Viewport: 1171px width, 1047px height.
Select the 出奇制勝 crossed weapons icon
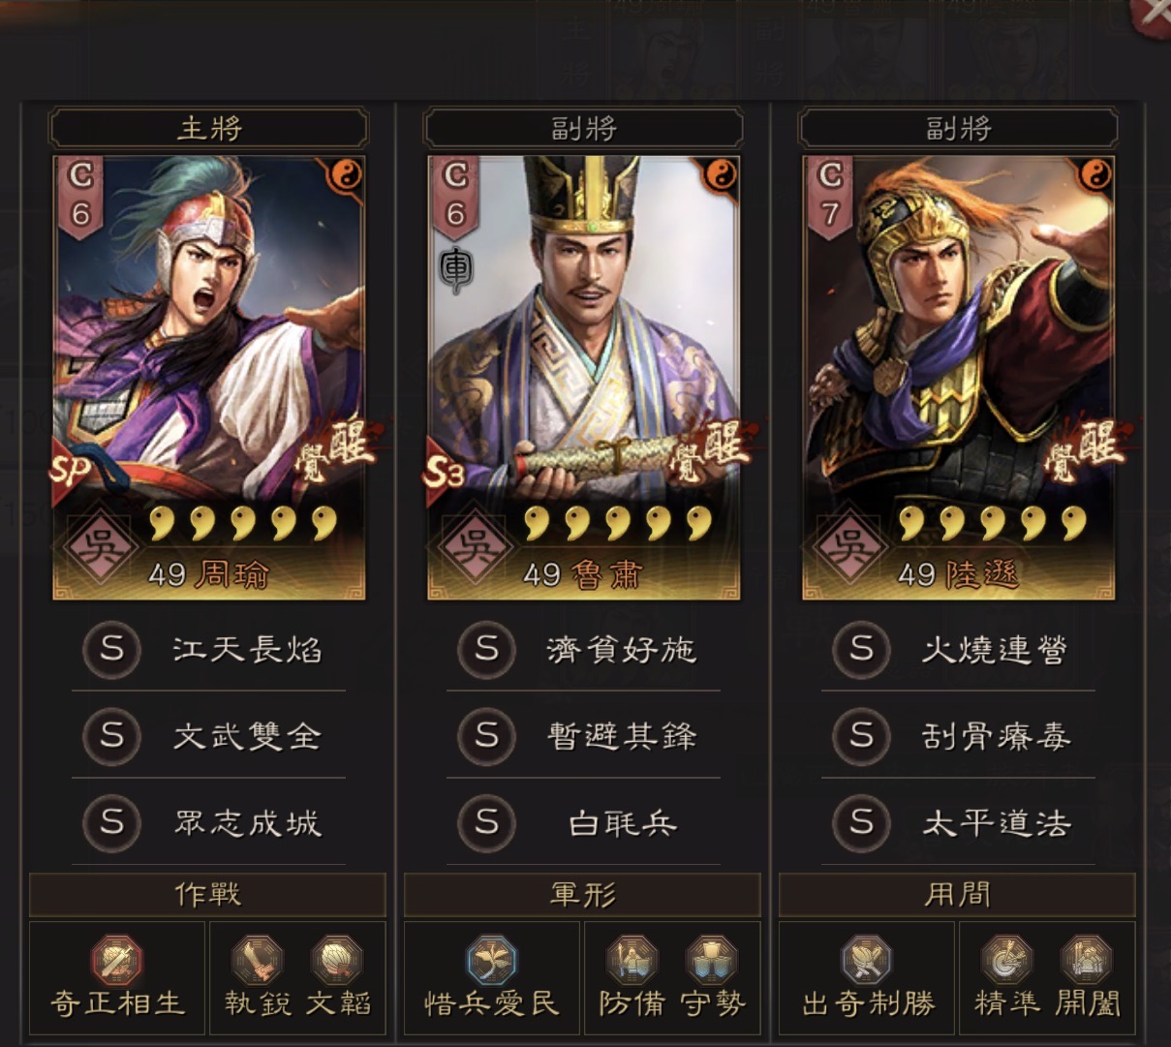[x=866, y=959]
